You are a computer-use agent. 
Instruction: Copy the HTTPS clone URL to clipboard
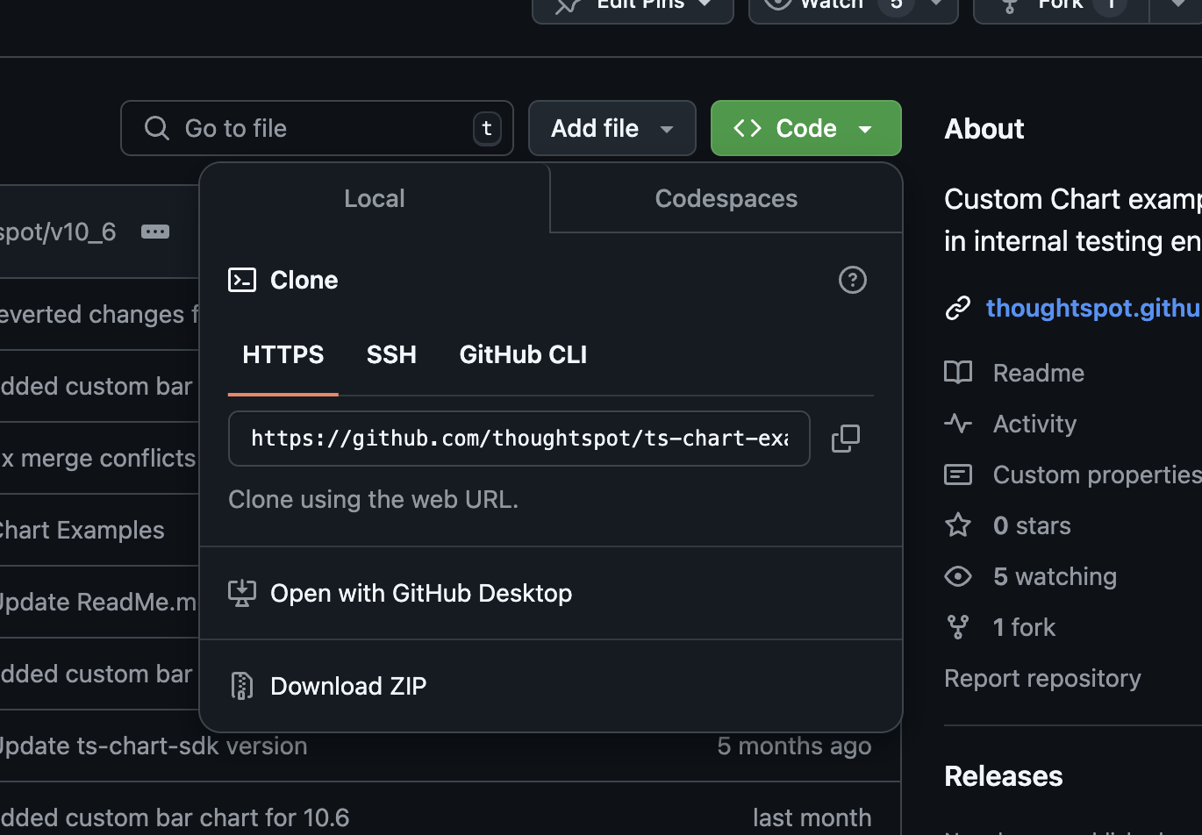tap(846, 439)
